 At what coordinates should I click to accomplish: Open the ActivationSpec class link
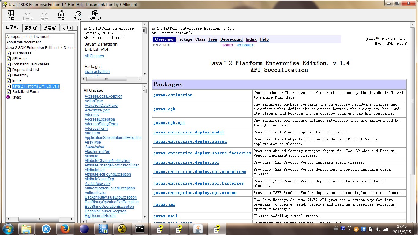[97, 110]
